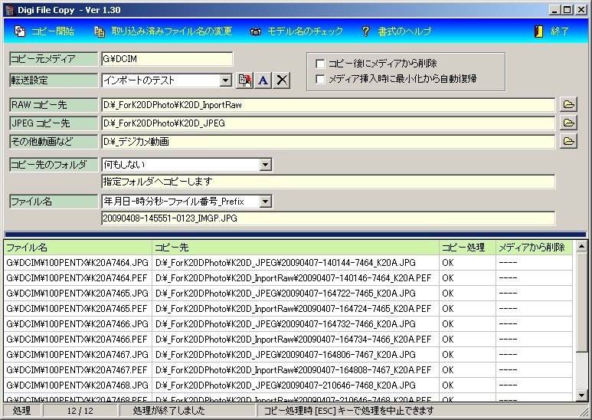Viewport: 592px width, 420px height.
Task: Click the Digi File Copy title bar icon
Action: (x=9, y=10)
